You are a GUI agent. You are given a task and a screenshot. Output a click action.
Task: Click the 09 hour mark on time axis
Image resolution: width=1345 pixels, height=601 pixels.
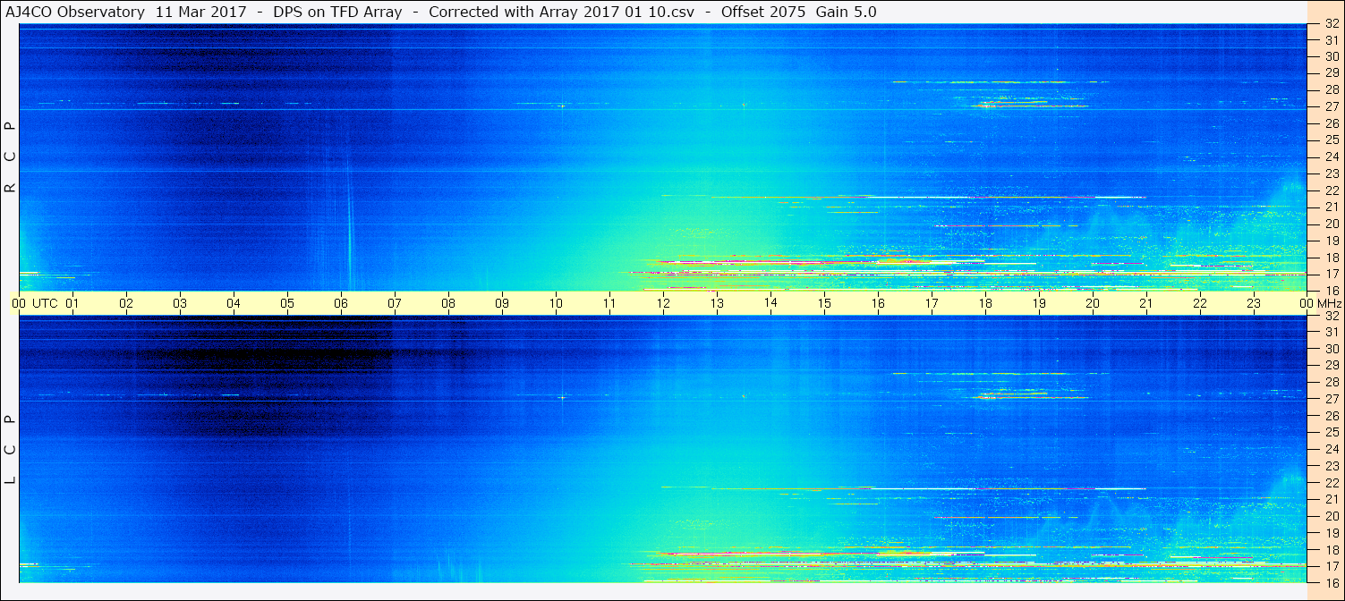502,303
